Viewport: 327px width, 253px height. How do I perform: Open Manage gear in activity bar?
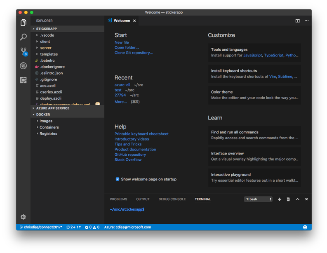point(24,217)
